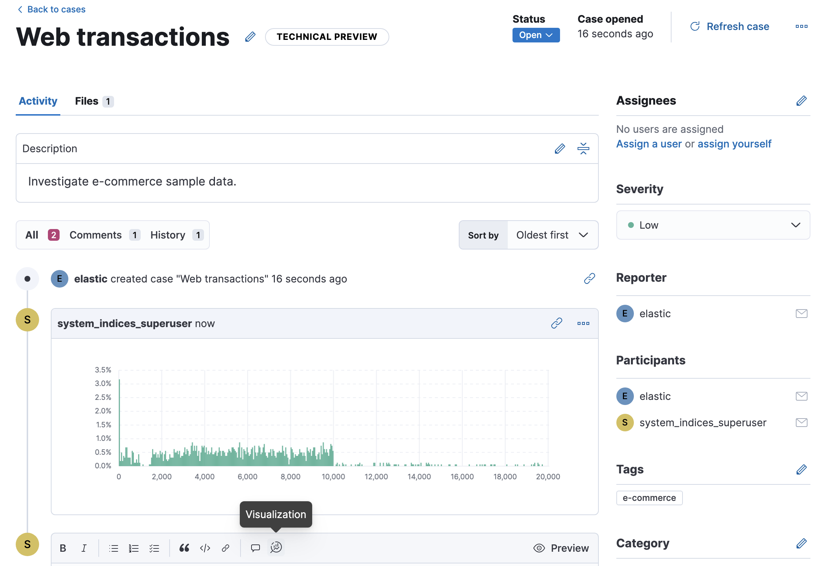Insert a numbered list

[134, 548]
